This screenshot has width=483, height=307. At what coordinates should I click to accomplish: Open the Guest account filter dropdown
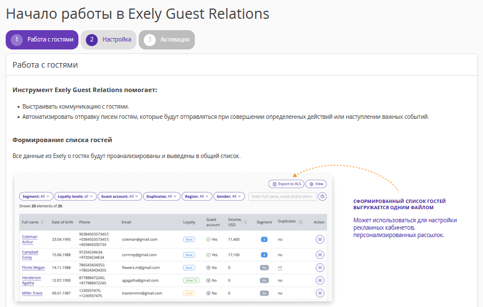[119, 197]
